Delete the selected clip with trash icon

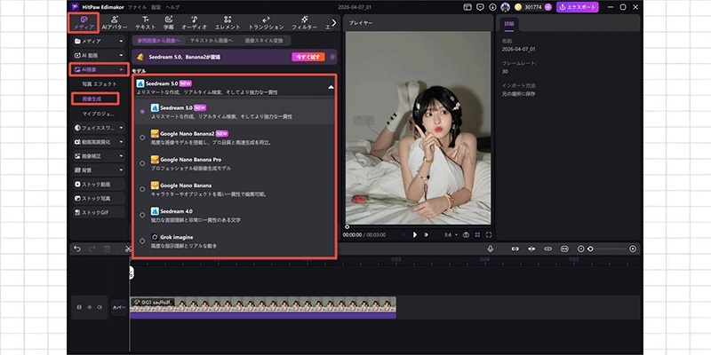[107, 248]
